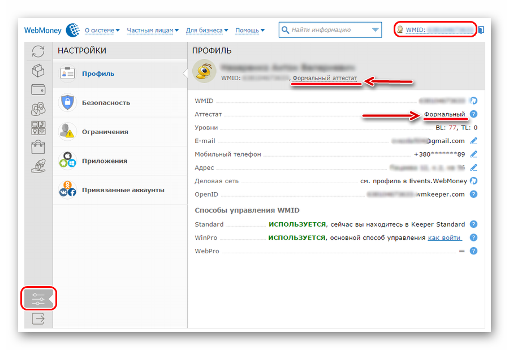Click the WebMoney text logo
This screenshot has width=509, height=350.
tap(43, 30)
